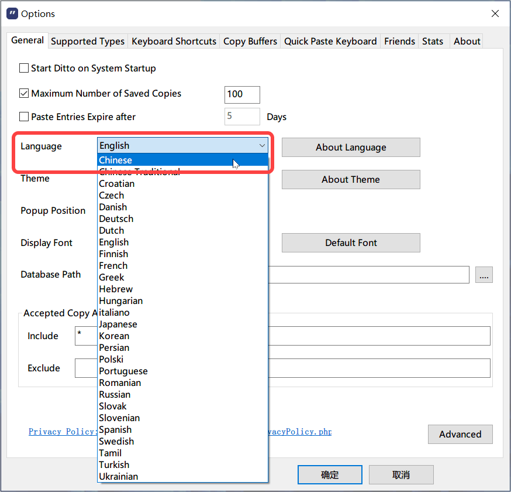This screenshot has width=511, height=492.
Task: Cancel with the 取消 button
Action: (401, 474)
